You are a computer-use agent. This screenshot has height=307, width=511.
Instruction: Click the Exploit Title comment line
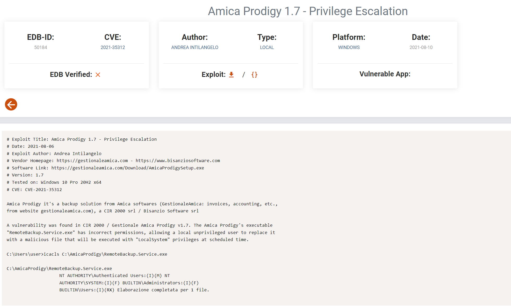(82, 139)
